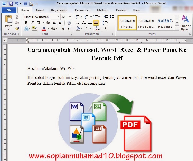Screen dimensions: 193x161
Task: Open Print Preview from Quick Access toolbar
Action: 31,4
